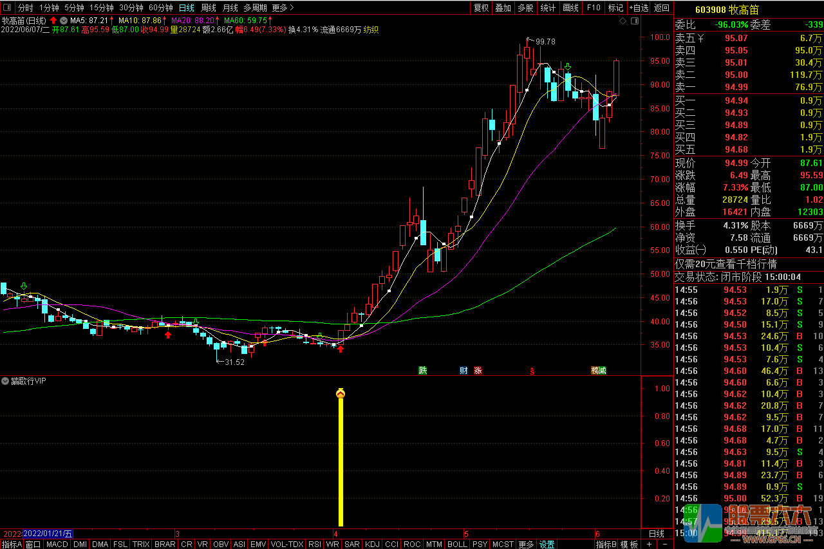Click the ¥ symbol next to 卖五

[700, 39]
